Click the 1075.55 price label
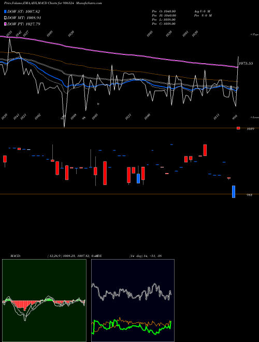Image resolution: width=259 pixels, height=342 pixels. tap(246, 63)
